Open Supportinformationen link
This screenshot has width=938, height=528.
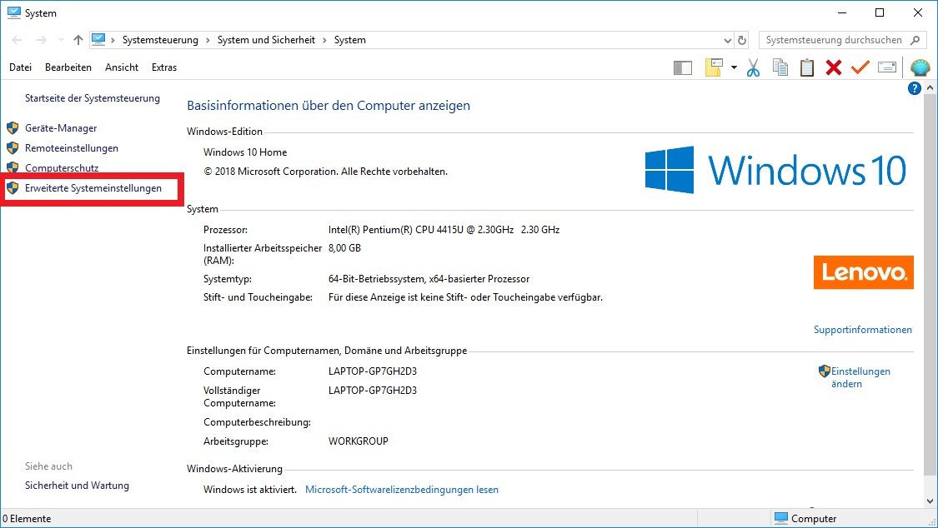coord(863,330)
